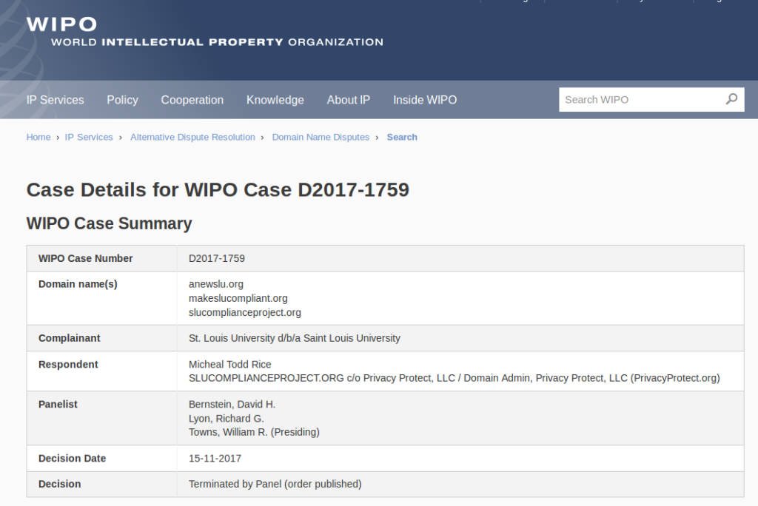Open the Policy navigation menu
The image size is (758, 506).
[122, 100]
